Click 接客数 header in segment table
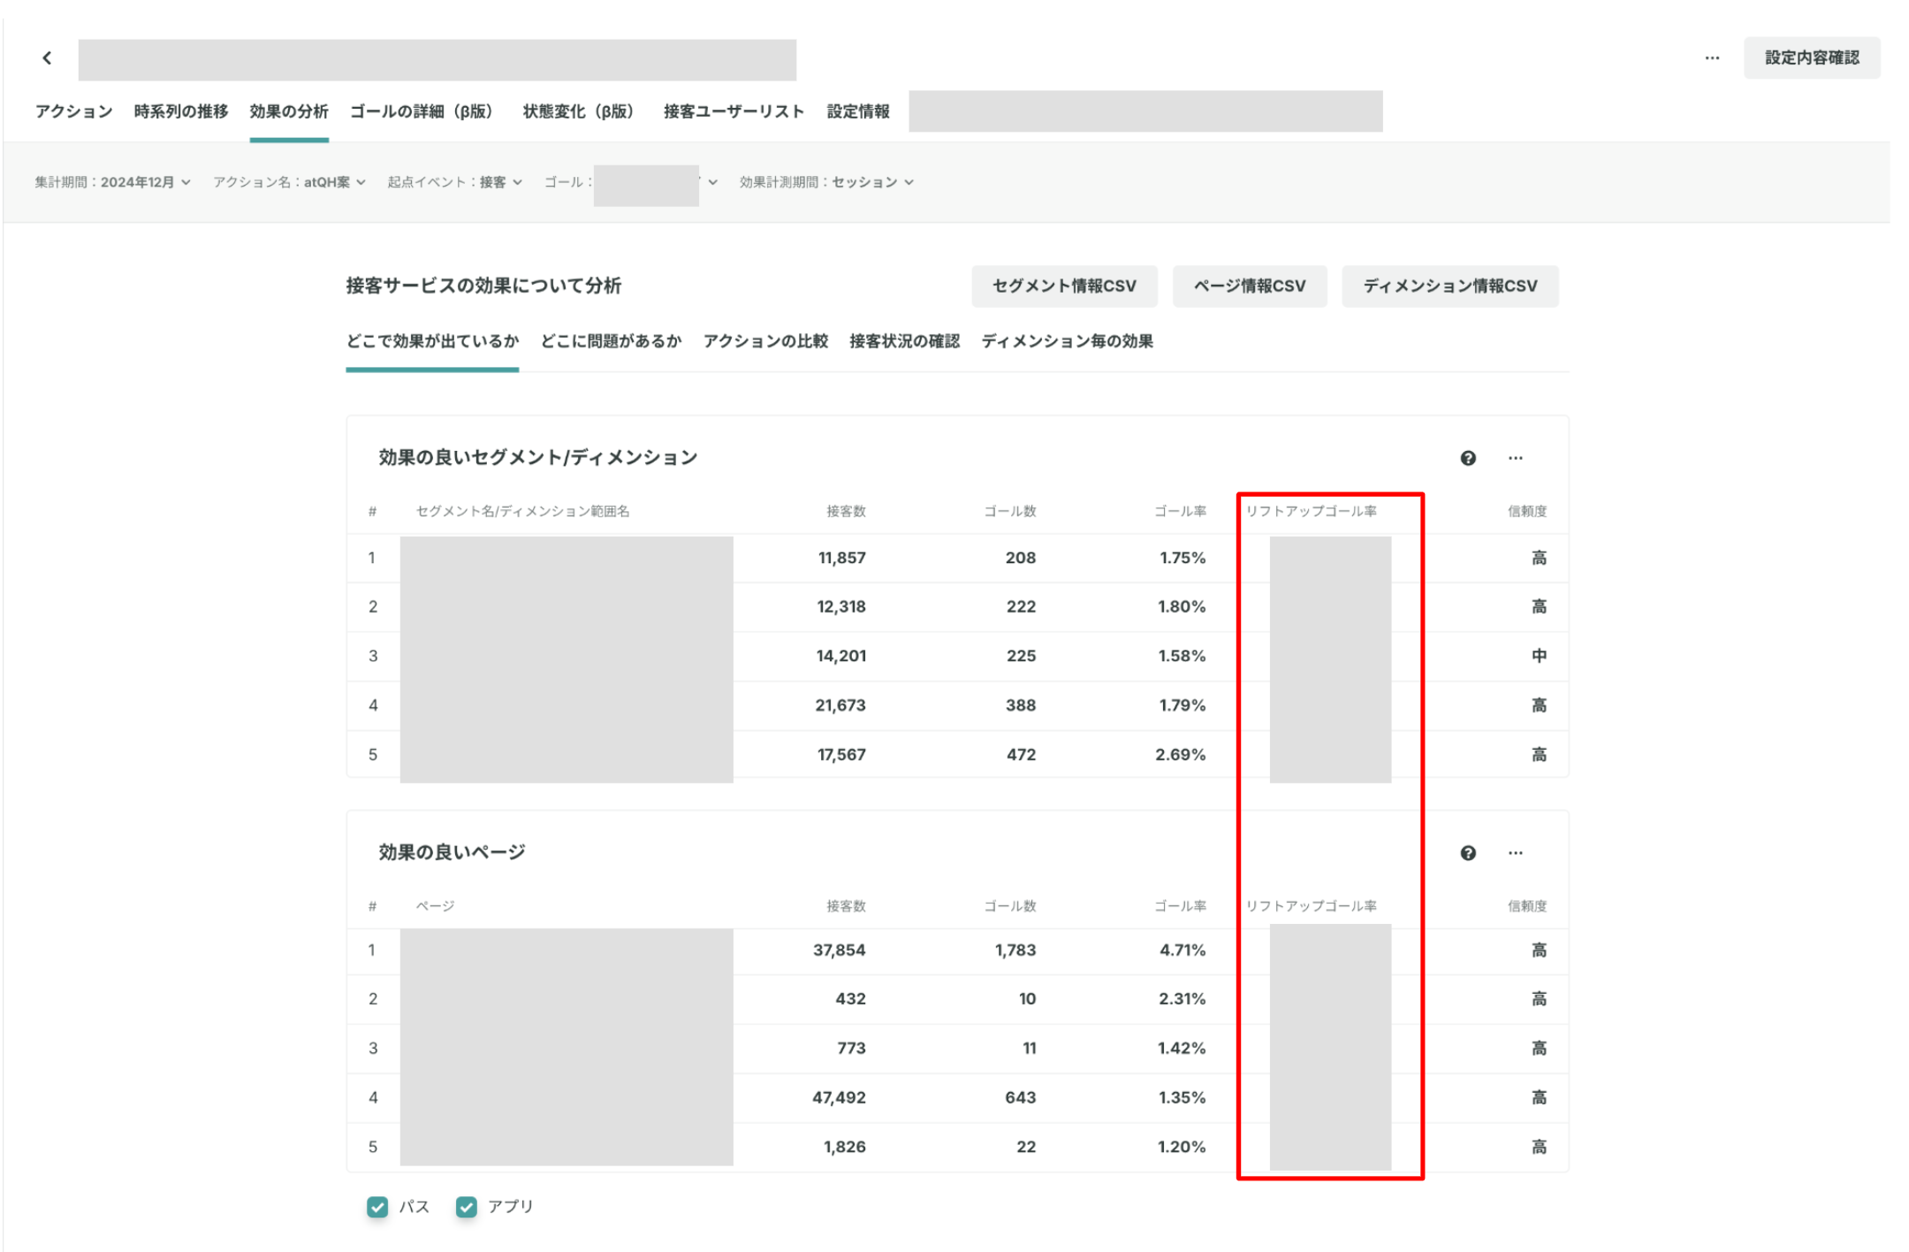This screenshot has width=1909, height=1252. point(846,512)
